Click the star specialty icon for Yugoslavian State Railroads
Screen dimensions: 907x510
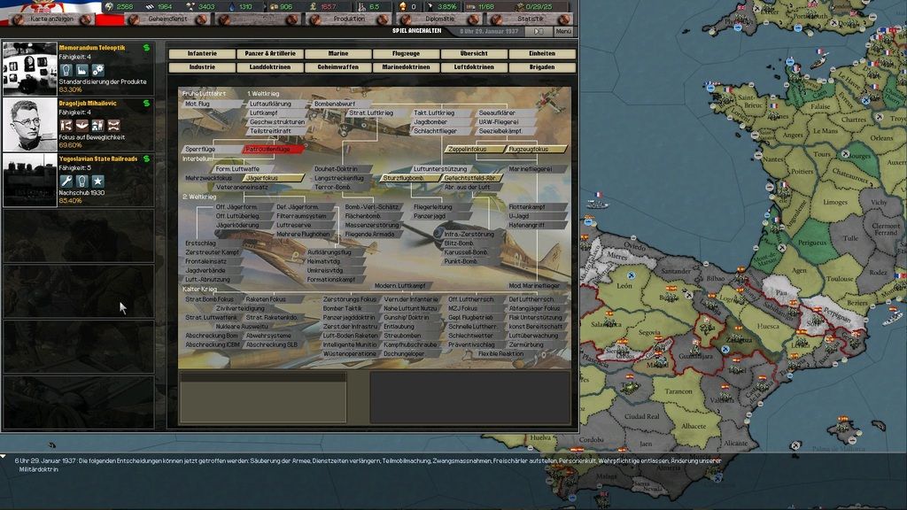click(x=97, y=181)
